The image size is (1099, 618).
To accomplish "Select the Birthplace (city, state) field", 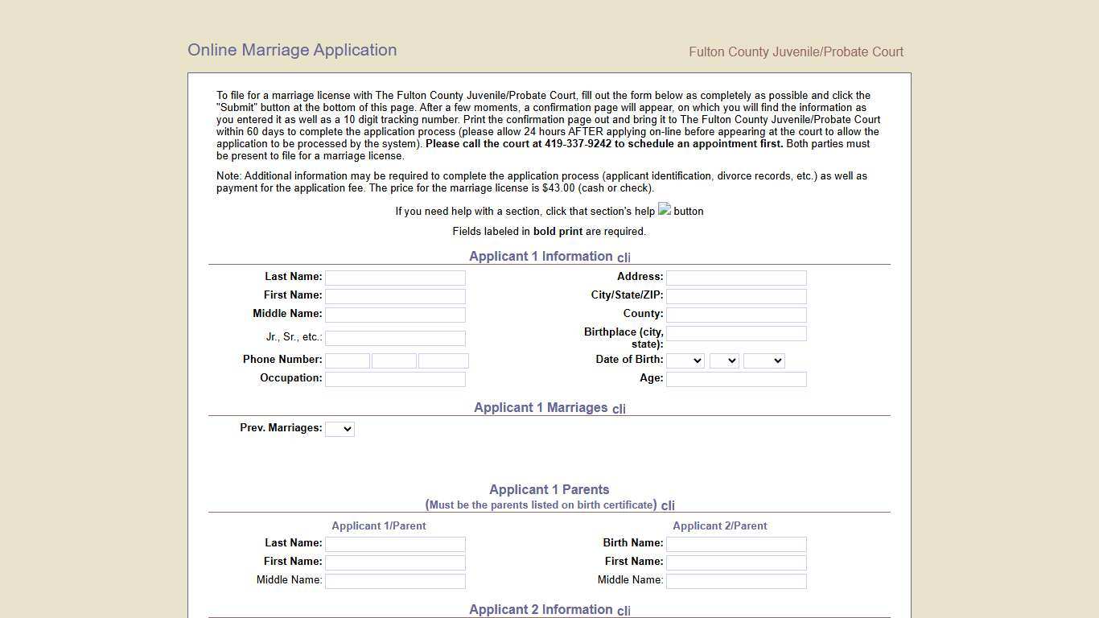I will 735,332.
